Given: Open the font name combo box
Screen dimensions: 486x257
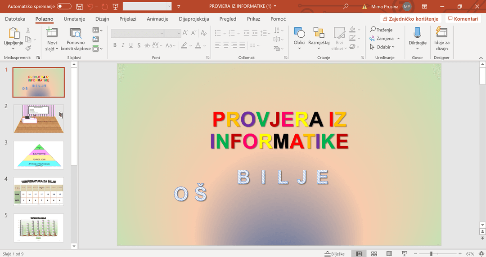Looking at the screenshot, I should point(137,33).
